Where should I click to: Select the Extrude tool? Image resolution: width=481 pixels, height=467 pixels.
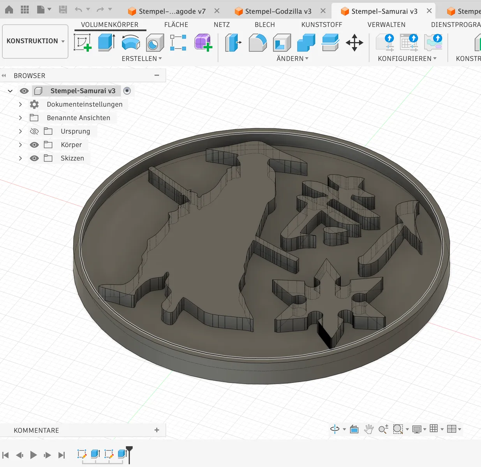pyautogui.click(x=106, y=42)
